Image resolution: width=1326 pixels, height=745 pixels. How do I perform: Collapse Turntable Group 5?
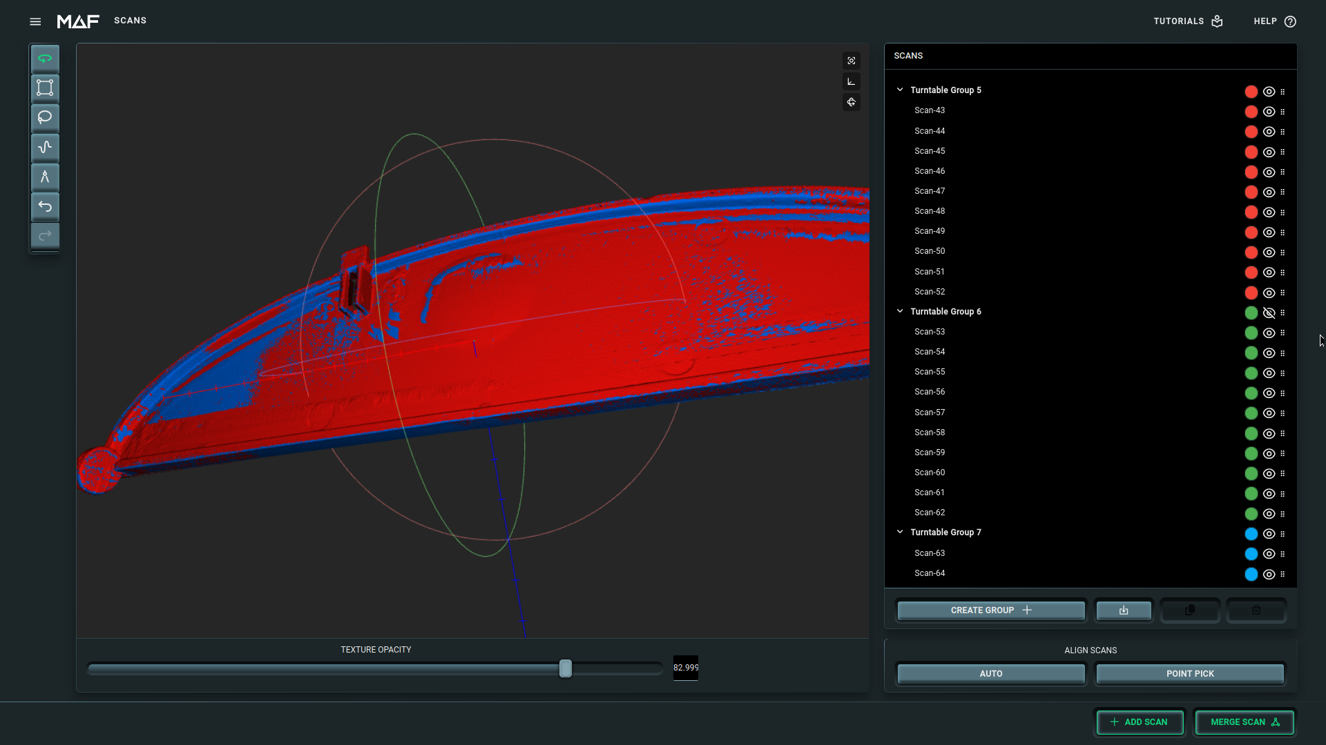[x=900, y=90]
